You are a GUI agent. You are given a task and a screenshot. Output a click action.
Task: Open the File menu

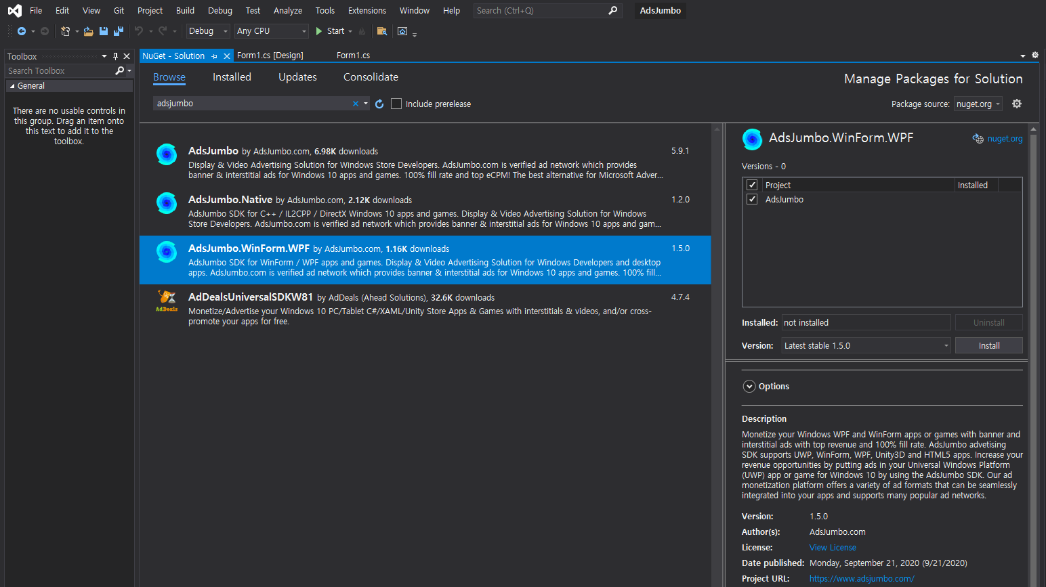36,11
